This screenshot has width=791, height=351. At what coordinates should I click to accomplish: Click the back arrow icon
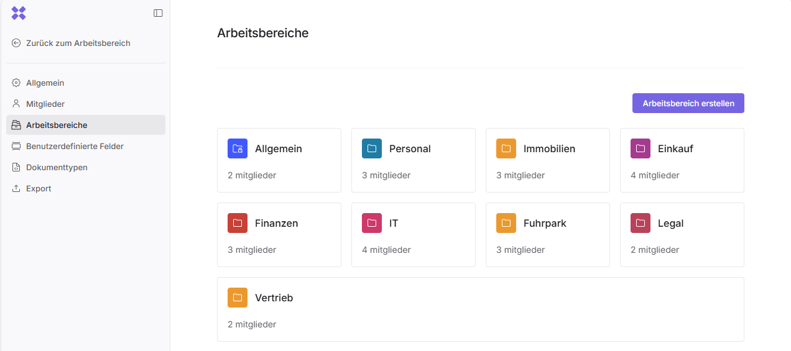[16, 43]
